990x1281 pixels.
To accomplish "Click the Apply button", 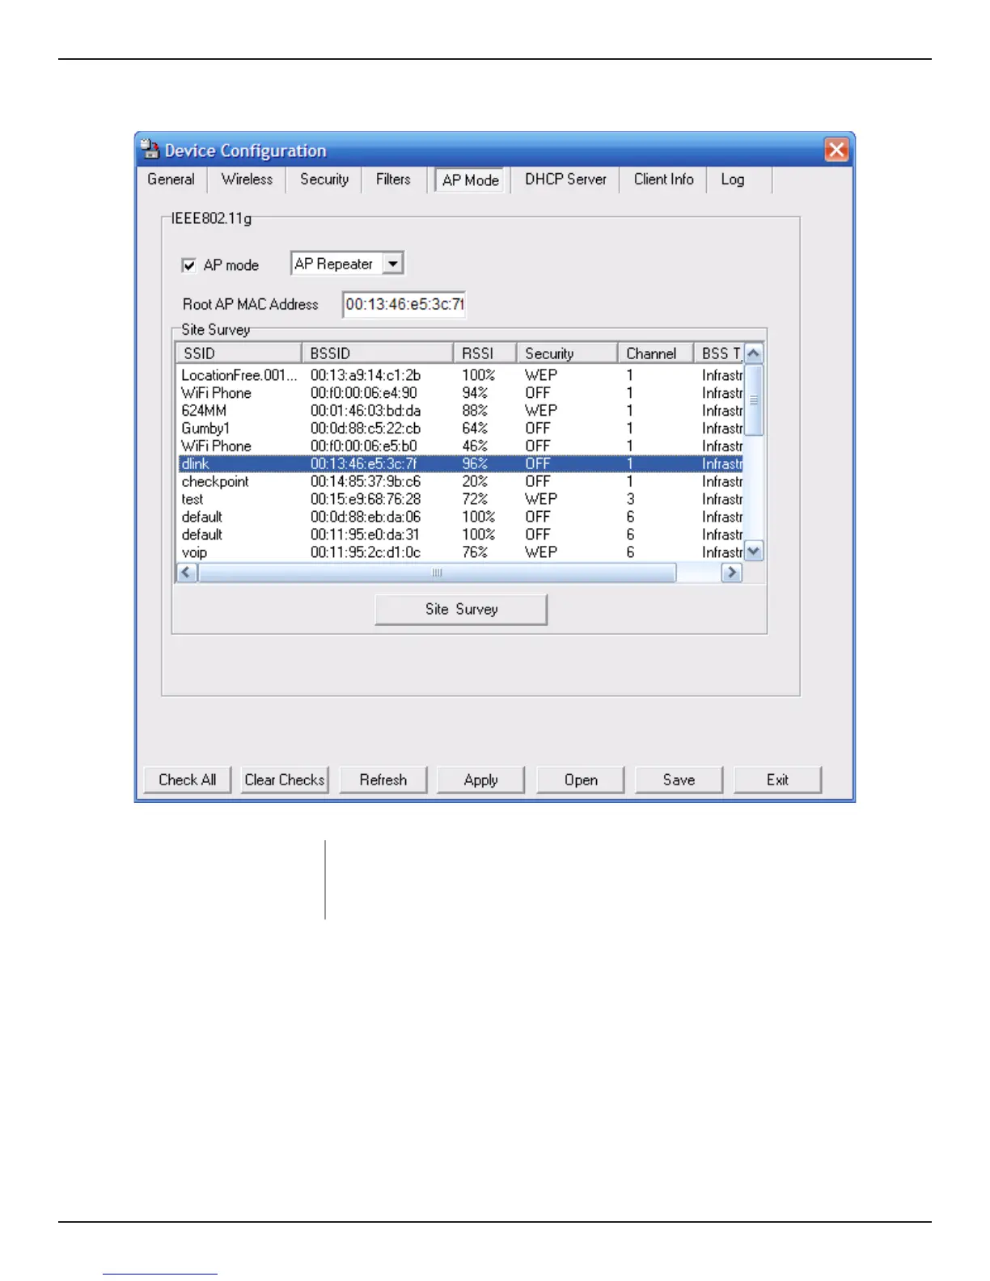I will pyautogui.click(x=480, y=780).
